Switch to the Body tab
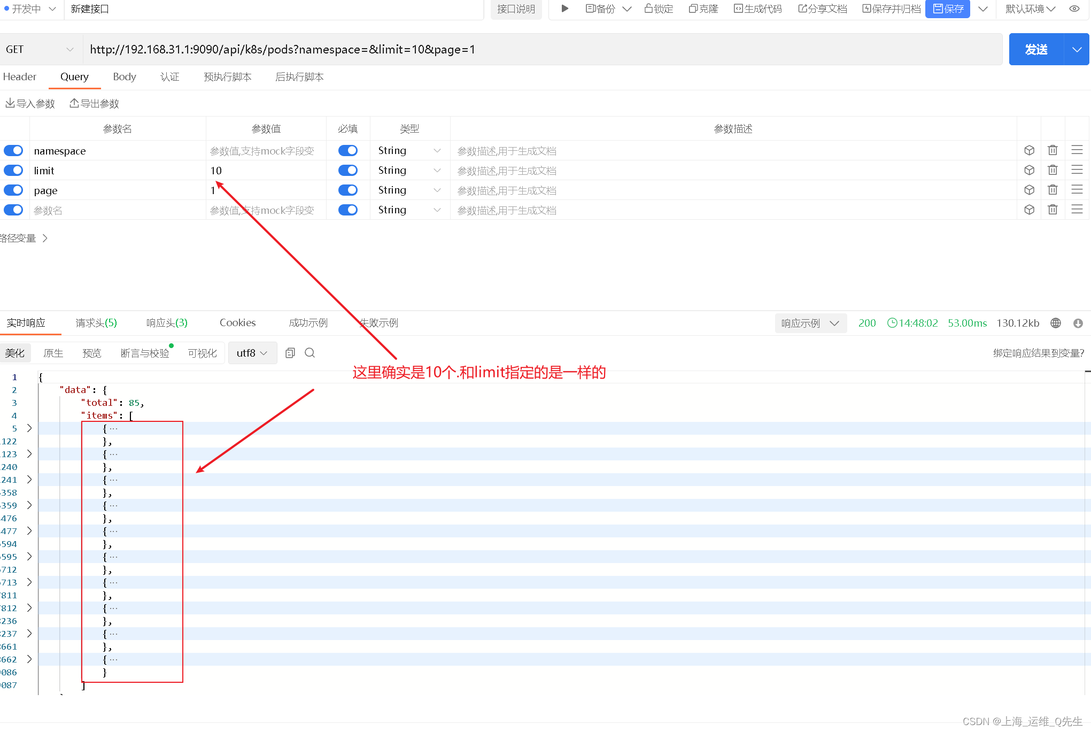Viewport: 1091px width, 732px height. coord(125,77)
